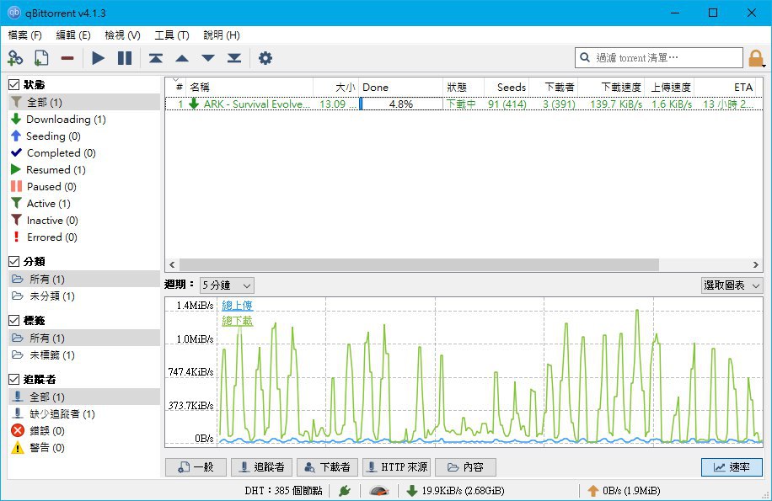
Task: Click the 總上傳 legend link
Action: tap(238, 306)
